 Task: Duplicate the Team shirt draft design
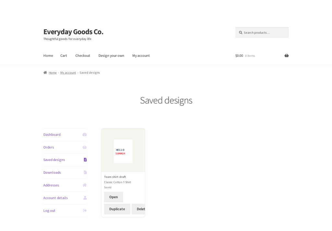click(117, 209)
